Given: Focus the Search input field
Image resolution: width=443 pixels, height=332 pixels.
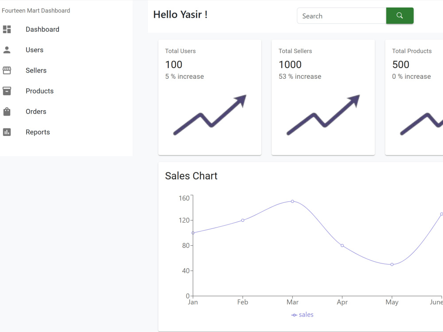Looking at the screenshot, I should [342, 16].
